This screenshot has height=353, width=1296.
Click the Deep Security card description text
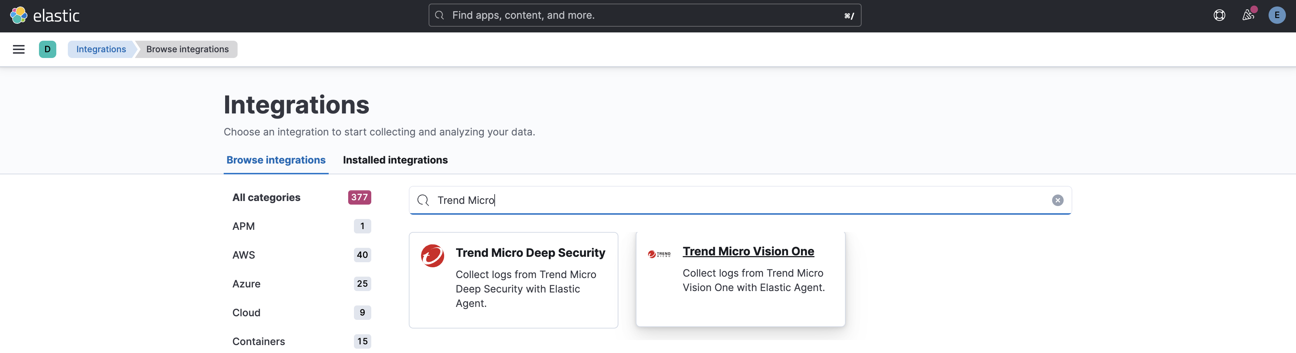coord(526,289)
